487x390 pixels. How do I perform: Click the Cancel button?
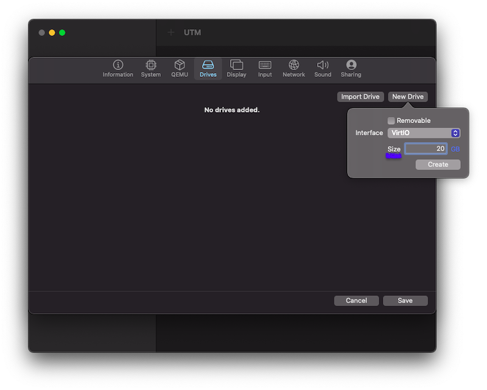[x=356, y=300]
